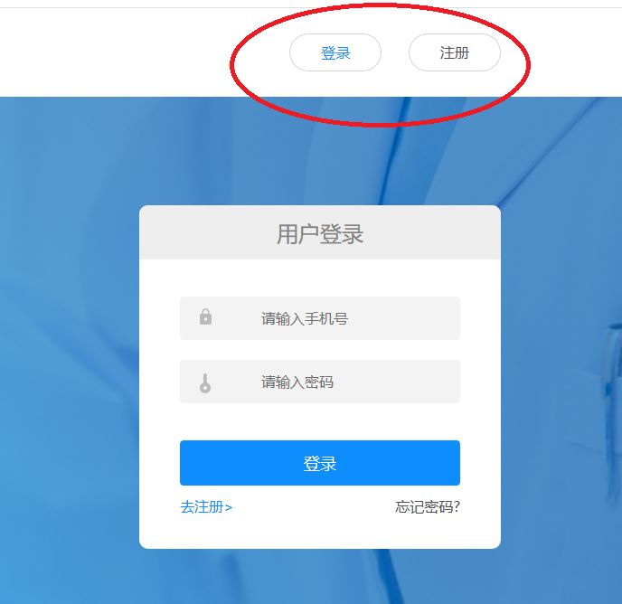
Task: Switch to 注册 pill in top bar
Action: pyautogui.click(x=455, y=52)
